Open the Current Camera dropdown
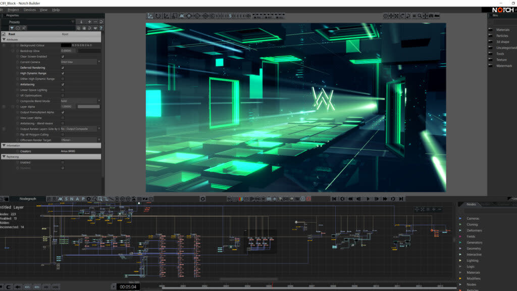This screenshot has height=291, width=517. click(x=80, y=62)
